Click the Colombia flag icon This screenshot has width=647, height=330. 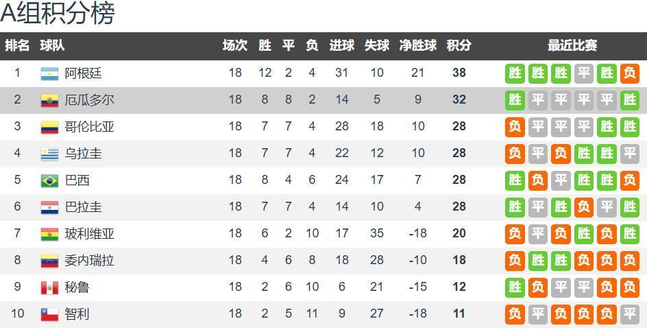49,127
